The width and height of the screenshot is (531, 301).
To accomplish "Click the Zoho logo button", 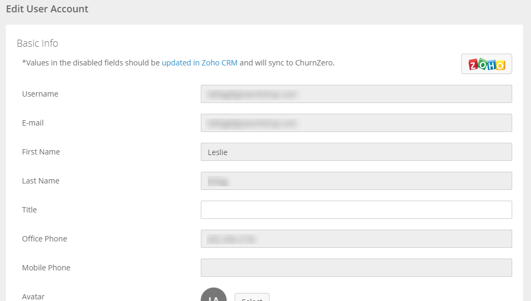I will (x=486, y=64).
